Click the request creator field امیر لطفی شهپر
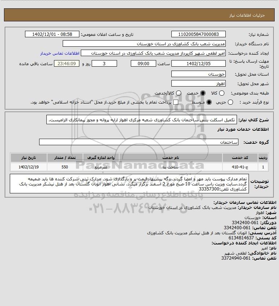 click(153, 53)
